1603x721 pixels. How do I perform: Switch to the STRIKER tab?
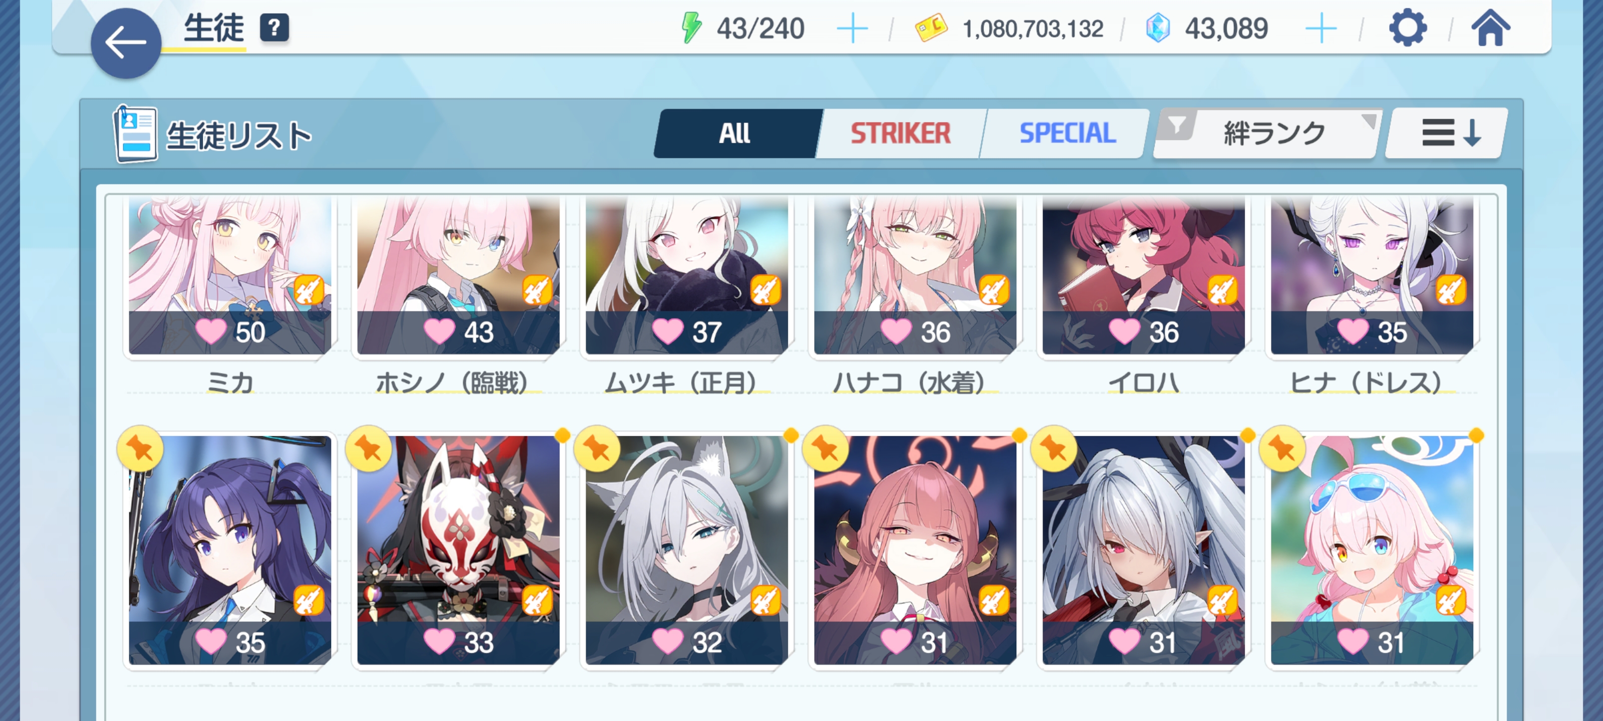[900, 133]
